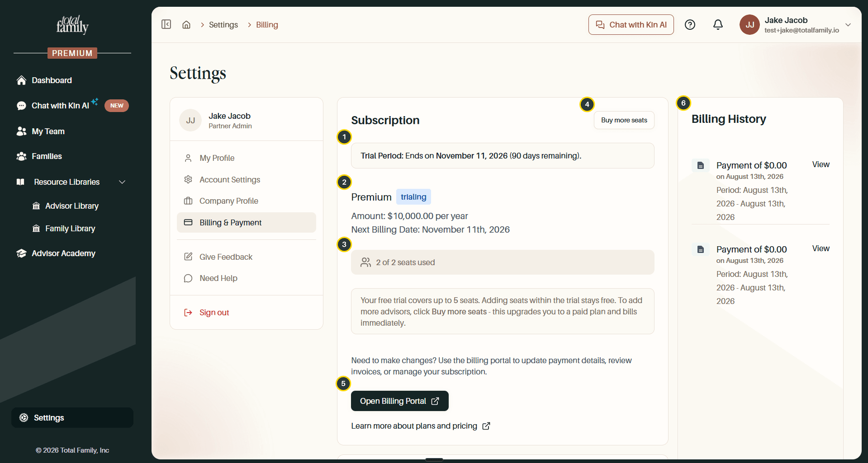Screen dimensions: 868x463
Task: Click the JJ avatar in top bar
Action: (x=749, y=25)
